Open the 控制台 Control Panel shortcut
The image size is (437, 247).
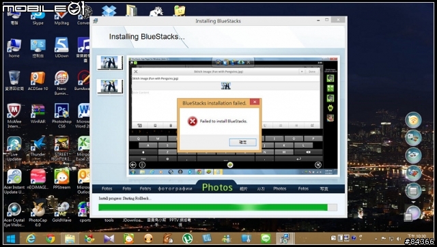[x=38, y=48]
